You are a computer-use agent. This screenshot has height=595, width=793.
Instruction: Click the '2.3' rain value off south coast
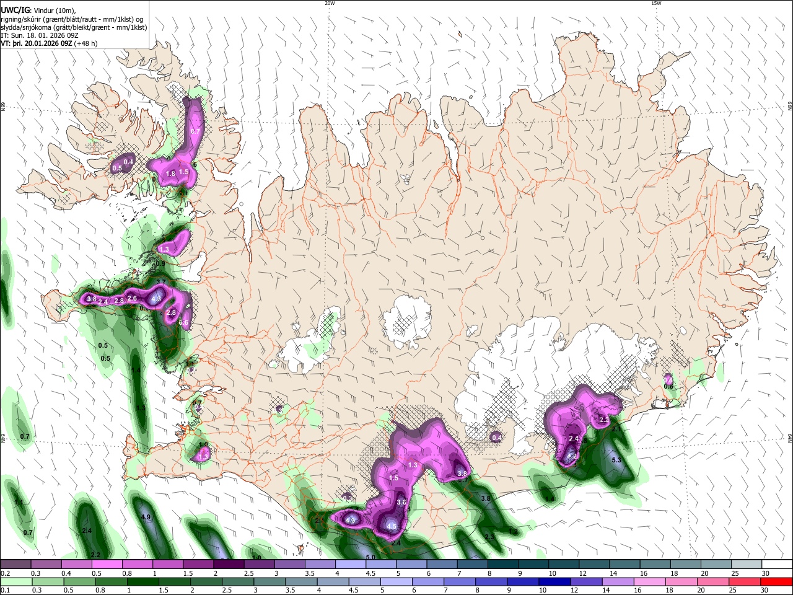point(489,537)
